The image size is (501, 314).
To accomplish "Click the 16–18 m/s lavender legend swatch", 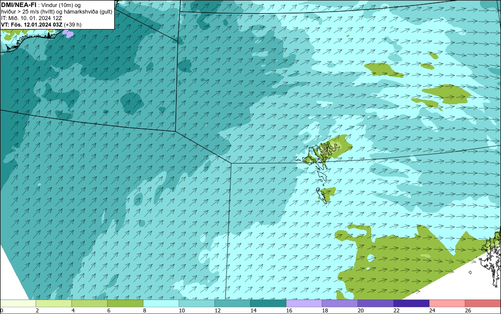I will [304, 303].
